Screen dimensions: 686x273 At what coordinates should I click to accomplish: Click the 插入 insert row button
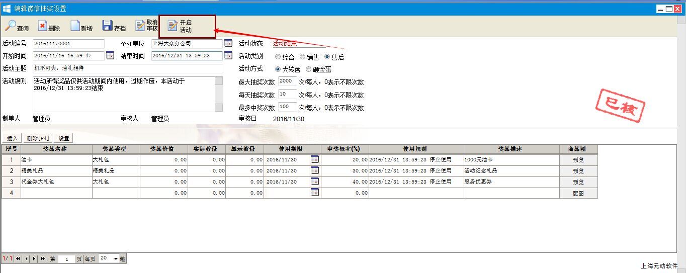click(12, 138)
